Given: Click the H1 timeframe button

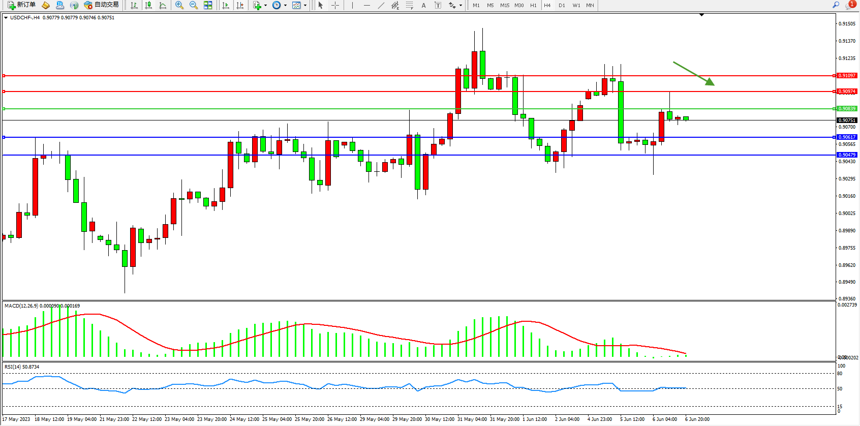Looking at the screenshot, I should click(x=533, y=6).
